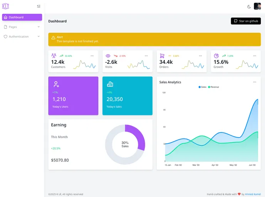Click the bar chart icon in Today's Sales card
The height and width of the screenshot is (197, 265).
[x=110, y=84]
